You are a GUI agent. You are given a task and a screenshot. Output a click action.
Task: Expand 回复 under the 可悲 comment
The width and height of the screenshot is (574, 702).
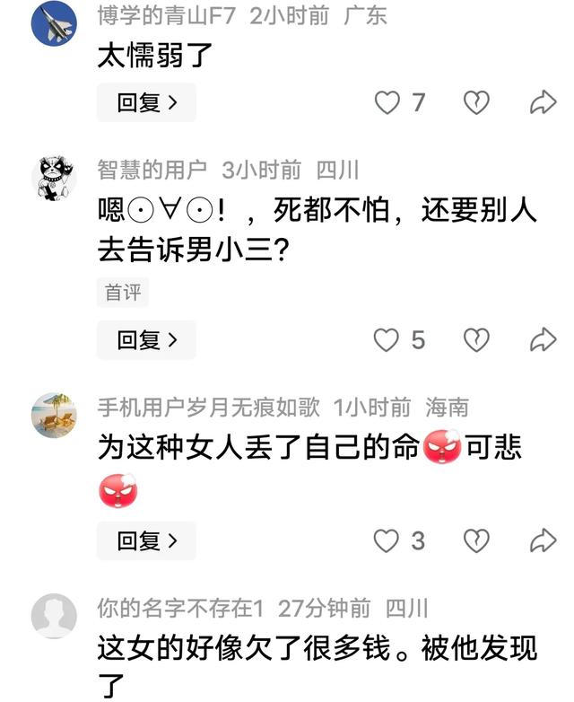pyautogui.click(x=147, y=540)
